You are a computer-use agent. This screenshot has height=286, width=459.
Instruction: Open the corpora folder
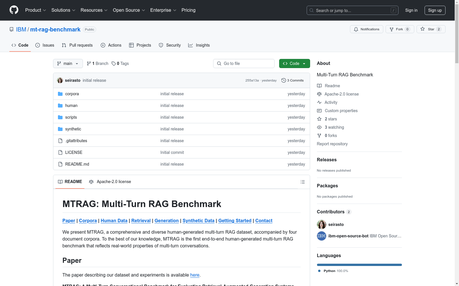[x=72, y=94]
